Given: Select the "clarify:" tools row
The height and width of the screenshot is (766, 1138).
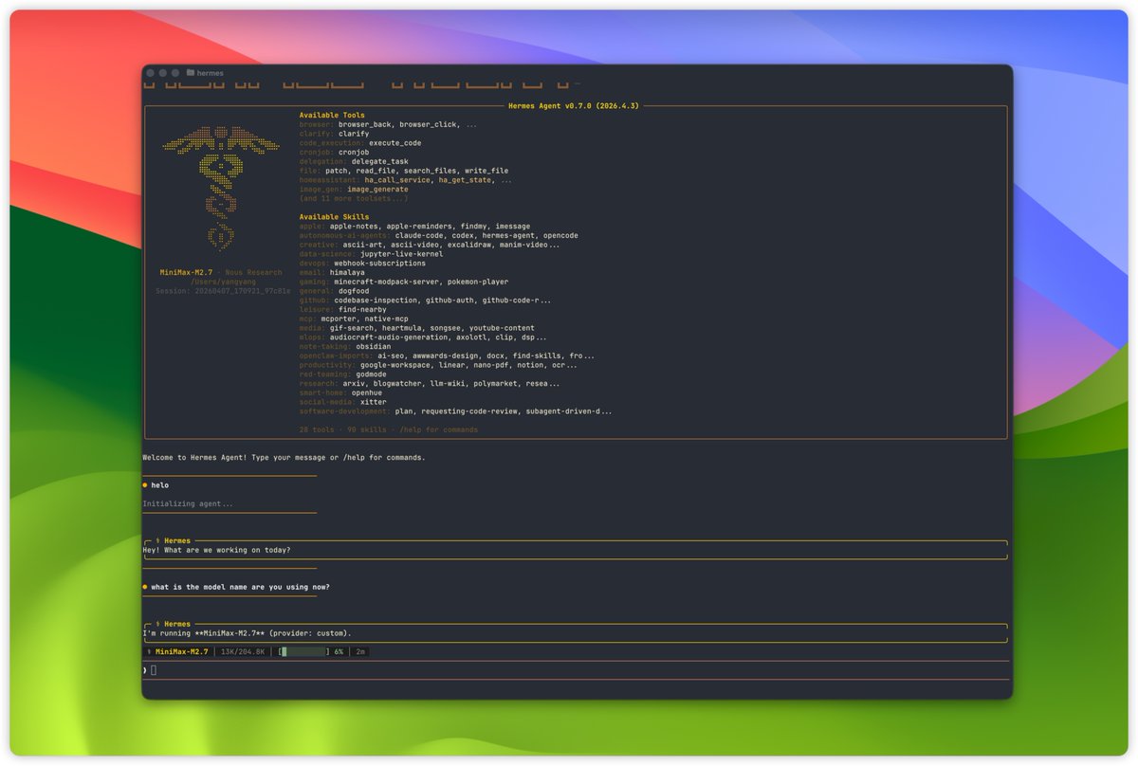Looking at the screenshot, I should tap(334, 134).
